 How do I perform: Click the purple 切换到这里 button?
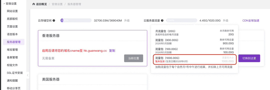pos(249,58)
